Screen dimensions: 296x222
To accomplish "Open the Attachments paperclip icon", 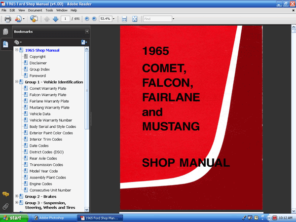I will coord(5,206).
